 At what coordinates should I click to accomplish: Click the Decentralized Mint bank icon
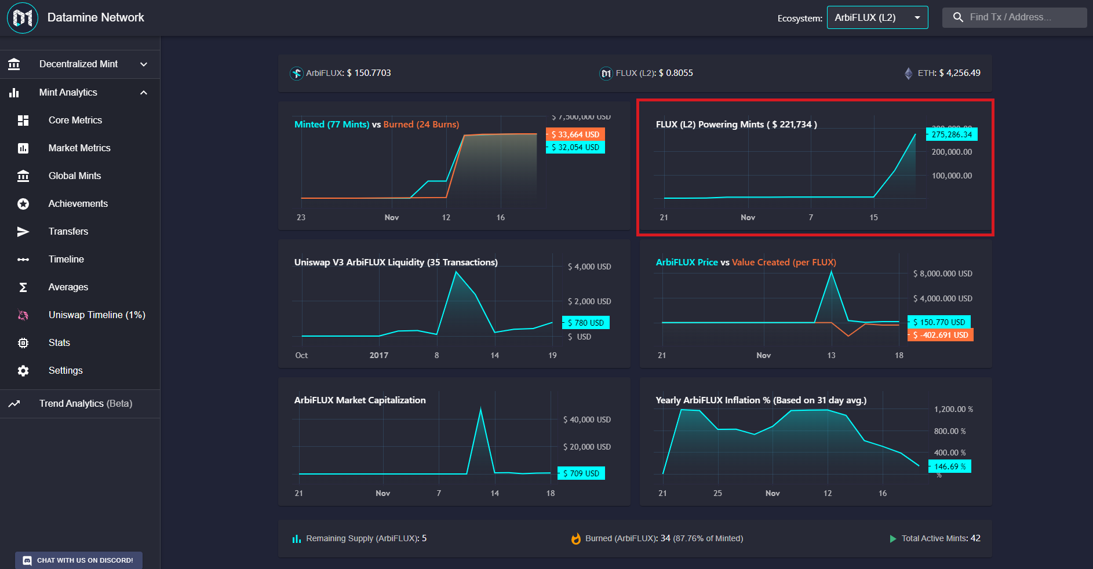click(14, 64)
